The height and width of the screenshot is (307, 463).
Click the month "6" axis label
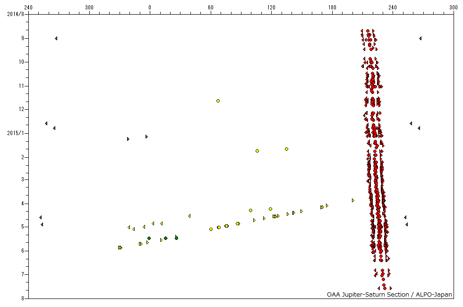pyautogui.click(x=23, y=251)
